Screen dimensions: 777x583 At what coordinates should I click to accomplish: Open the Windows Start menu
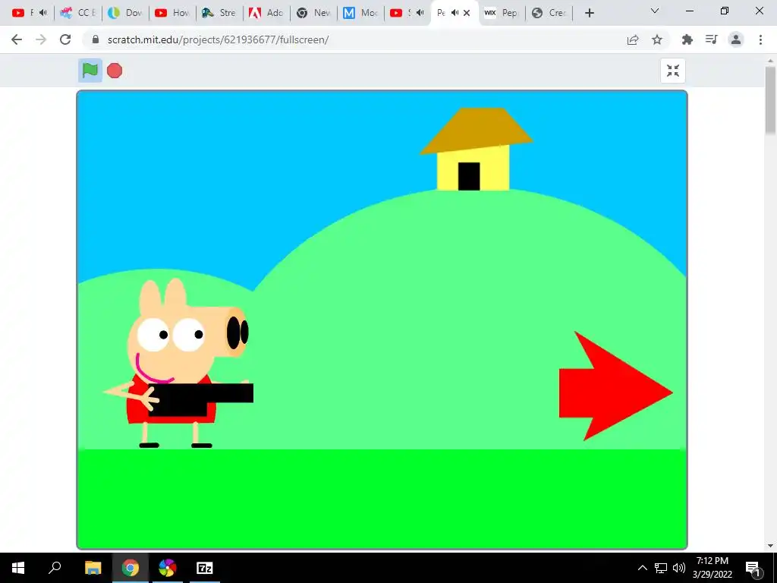[x=18, y=568]
